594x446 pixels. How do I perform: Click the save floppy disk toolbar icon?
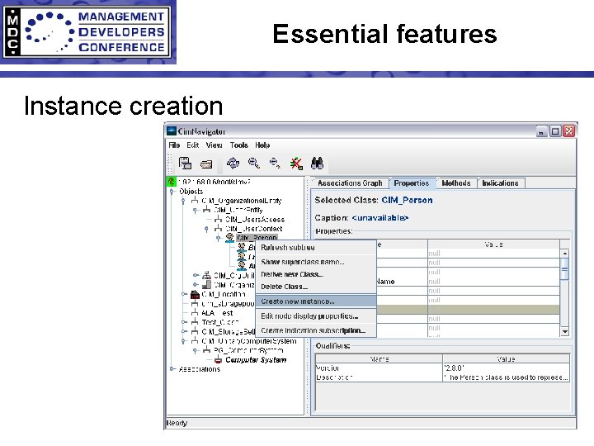pos(185,163)
